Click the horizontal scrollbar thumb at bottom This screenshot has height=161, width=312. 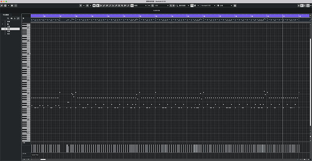[x=43, y=159]
